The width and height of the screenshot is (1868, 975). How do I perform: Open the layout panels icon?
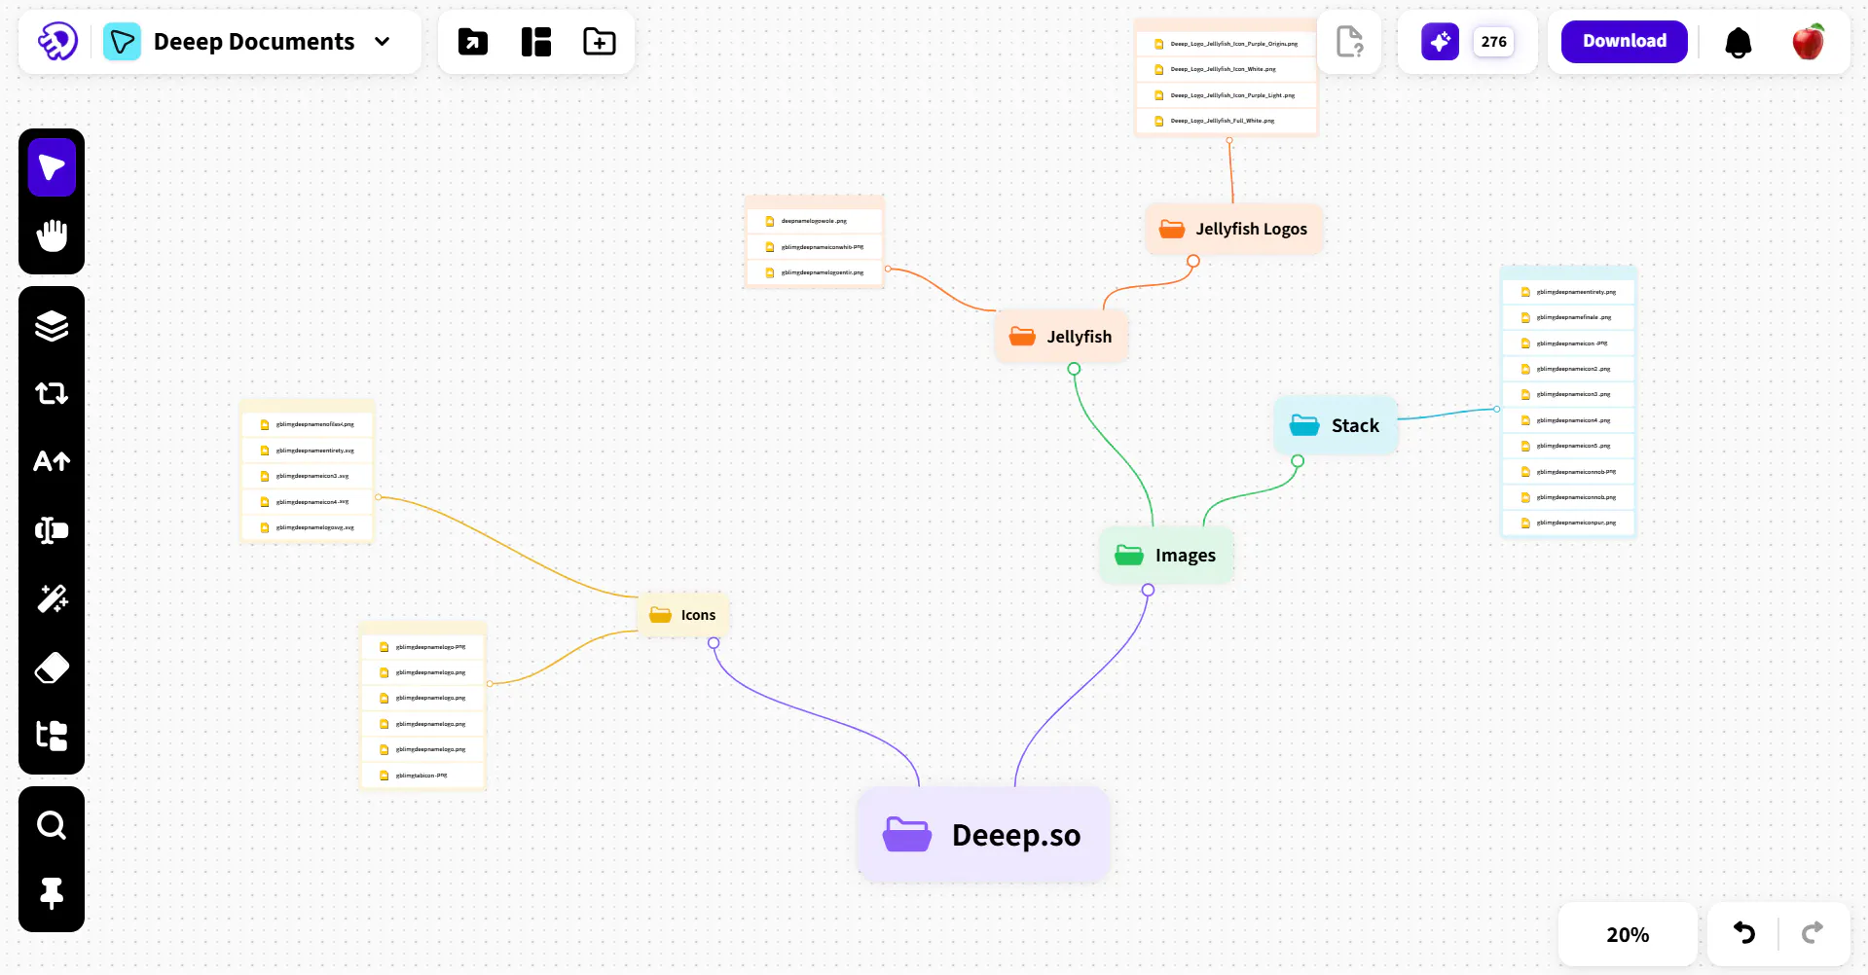tap(536, 42)
